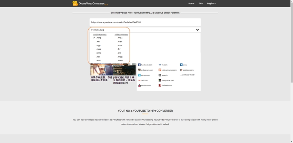The height and width of the screenshot is (143, 293).
Task: Click the car game ad thumbnail
Action: click(x=124, y=70)
